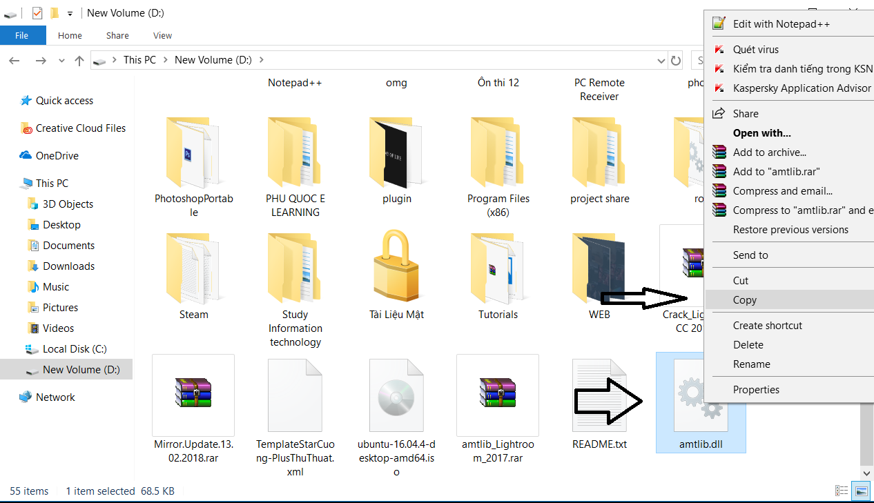The height and width of the screenshot is (503, 874).
Task: Open the address bar dropdown arrow
Action: tap(661, 61)
